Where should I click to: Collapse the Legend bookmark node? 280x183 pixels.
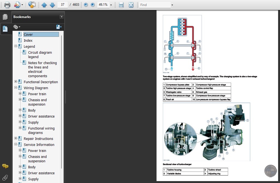click(16, 46)
